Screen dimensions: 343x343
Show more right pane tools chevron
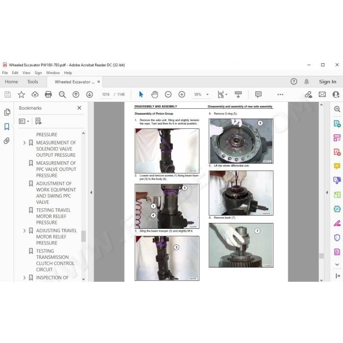[337, 265]
